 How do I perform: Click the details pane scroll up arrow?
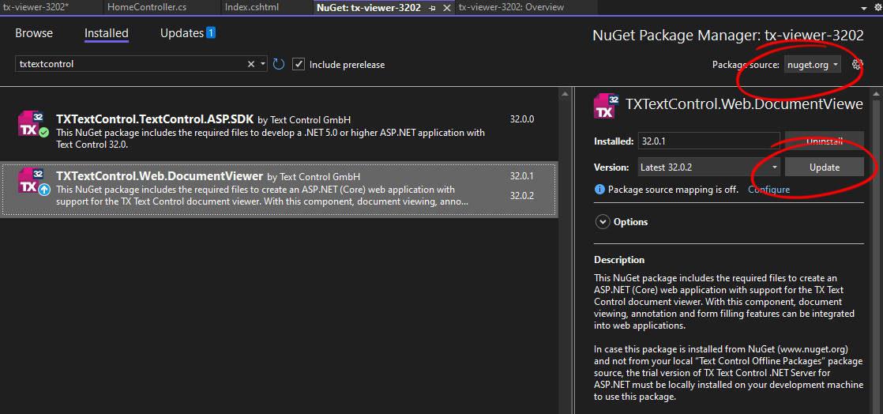pyautogui.click(x=876, y=93)
